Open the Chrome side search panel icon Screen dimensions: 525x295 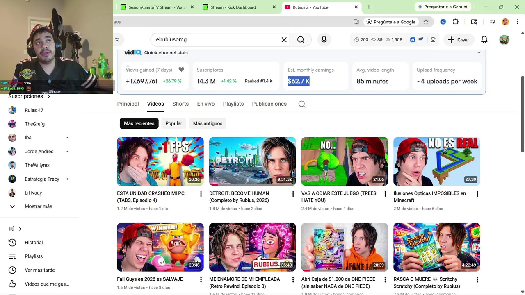click(x=474, y=22)
